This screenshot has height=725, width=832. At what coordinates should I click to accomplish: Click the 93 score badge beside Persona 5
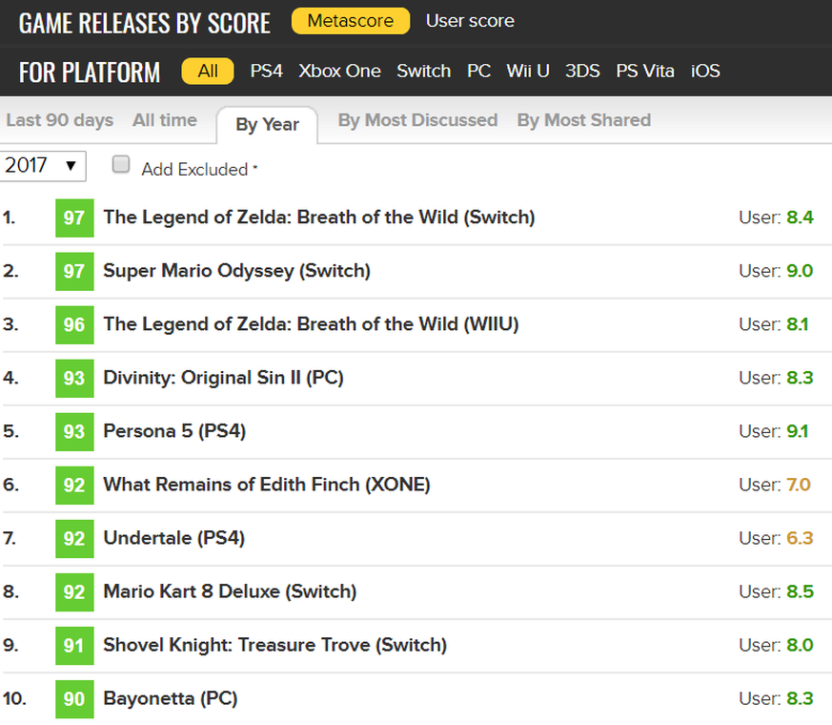click(74, 431)
